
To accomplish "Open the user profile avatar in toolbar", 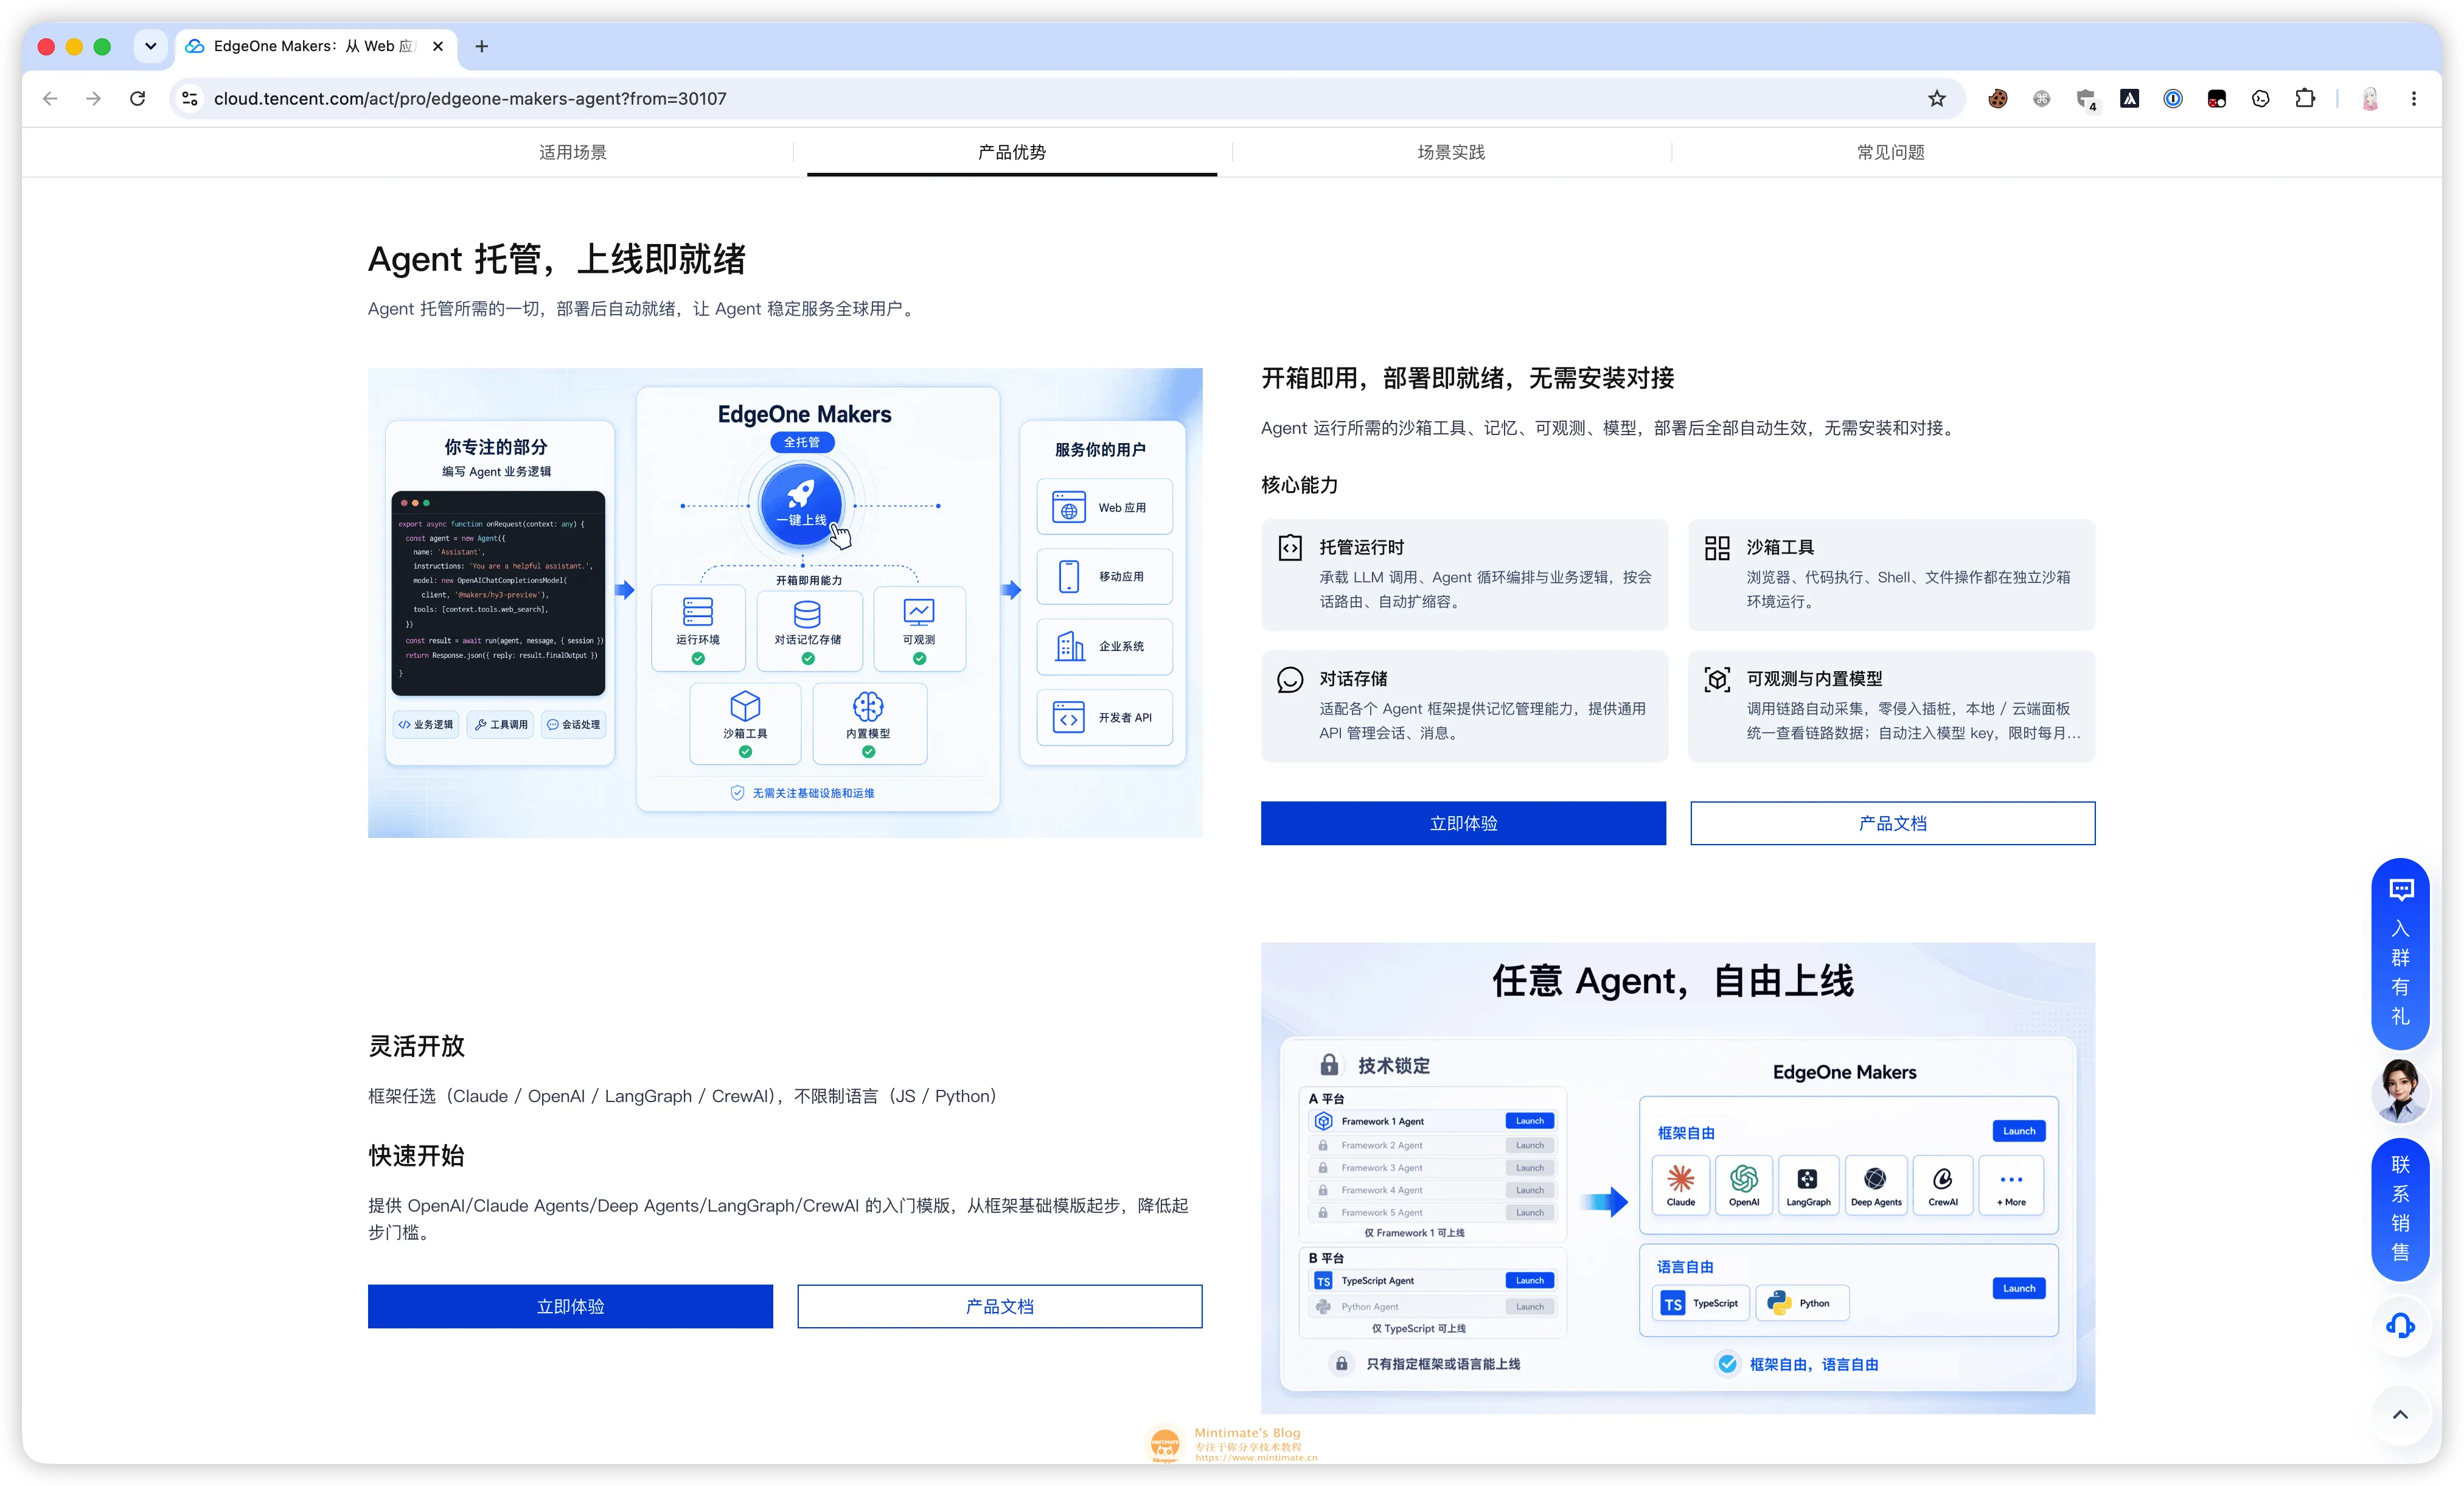I will click(x=2370, y=98).
